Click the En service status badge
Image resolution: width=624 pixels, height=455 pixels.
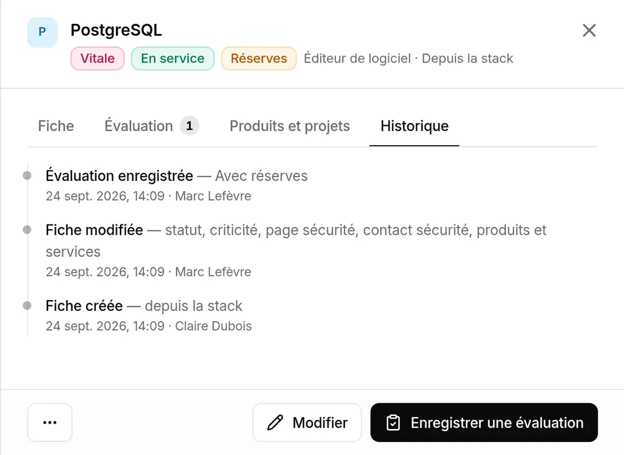(x=172, y=58)
